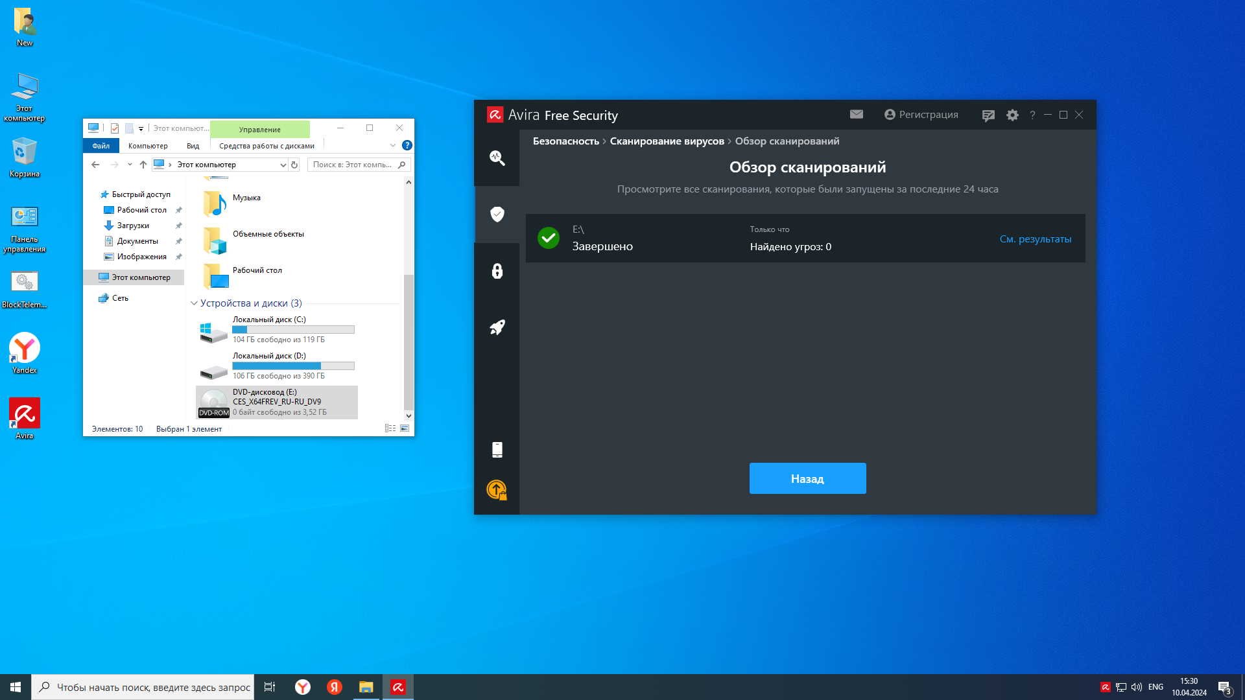1245x700 pixels.
Task: Open Avira Status sidebar icon
Action: [497, 157]
